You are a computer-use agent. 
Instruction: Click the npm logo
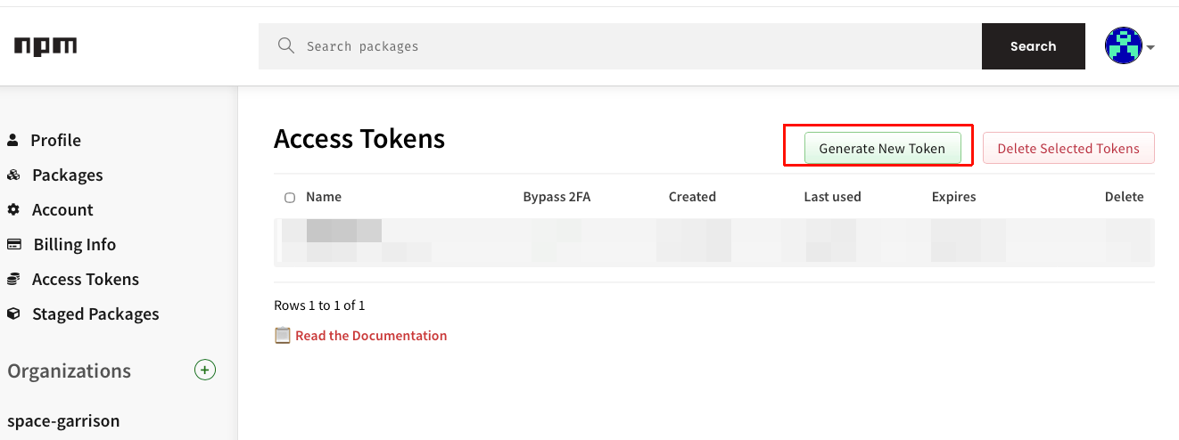pyautogui.click(x=45, y=46)
